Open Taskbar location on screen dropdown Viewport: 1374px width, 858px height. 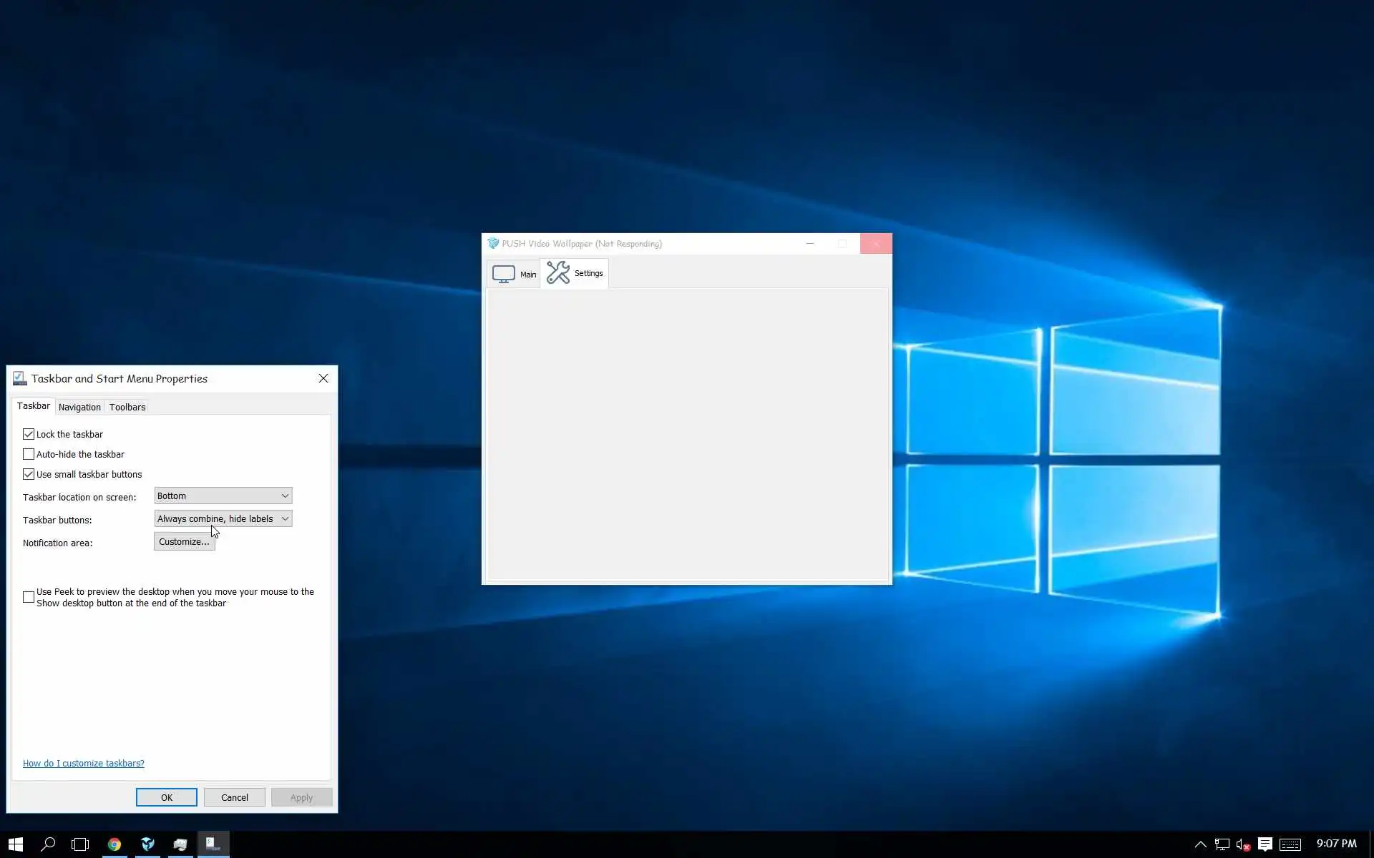click(x=223, y=495)
